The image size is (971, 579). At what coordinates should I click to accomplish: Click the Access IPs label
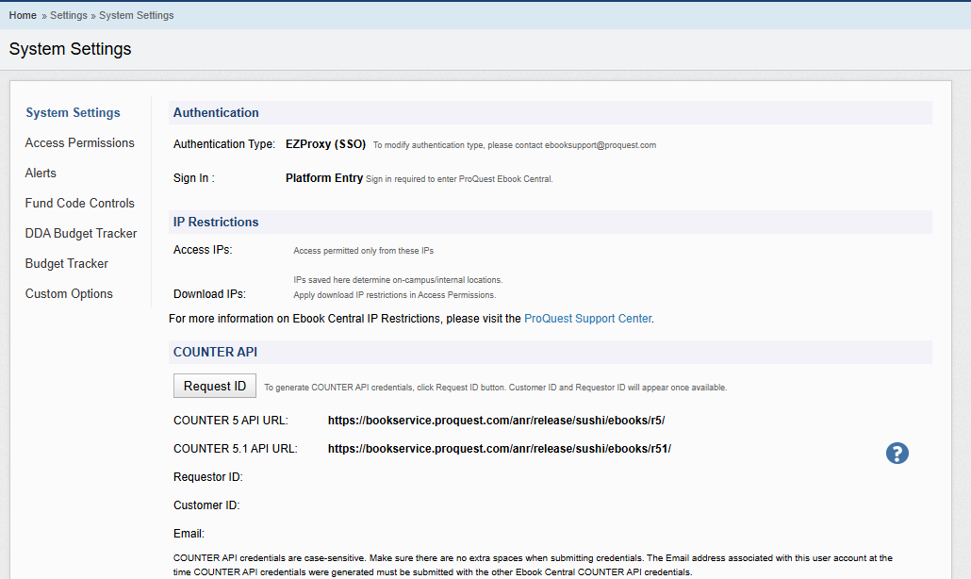[203, 250]
